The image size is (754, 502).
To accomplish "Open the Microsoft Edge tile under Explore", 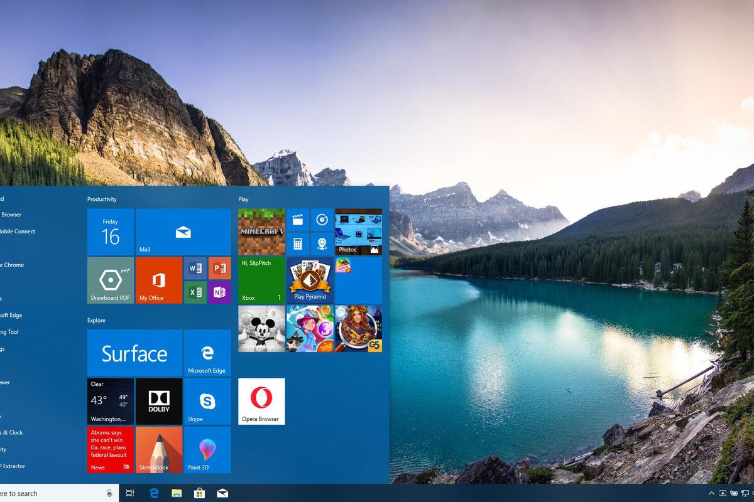I will pos(207,353).
